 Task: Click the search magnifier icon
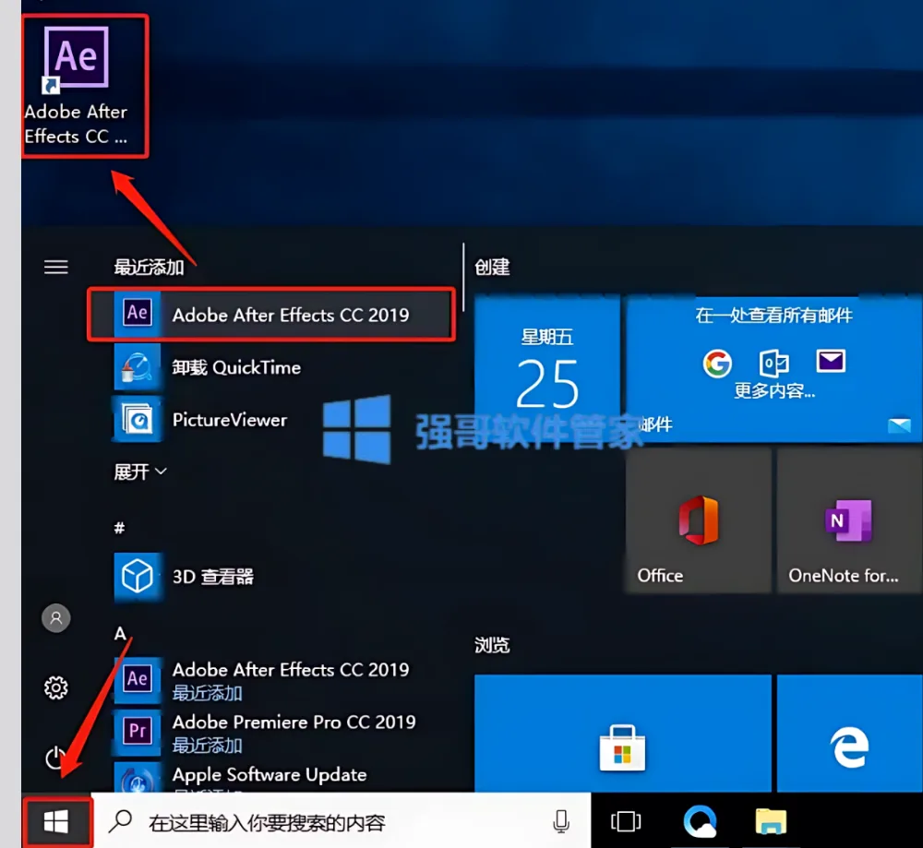pyautogui.click(x=121, y=821)
